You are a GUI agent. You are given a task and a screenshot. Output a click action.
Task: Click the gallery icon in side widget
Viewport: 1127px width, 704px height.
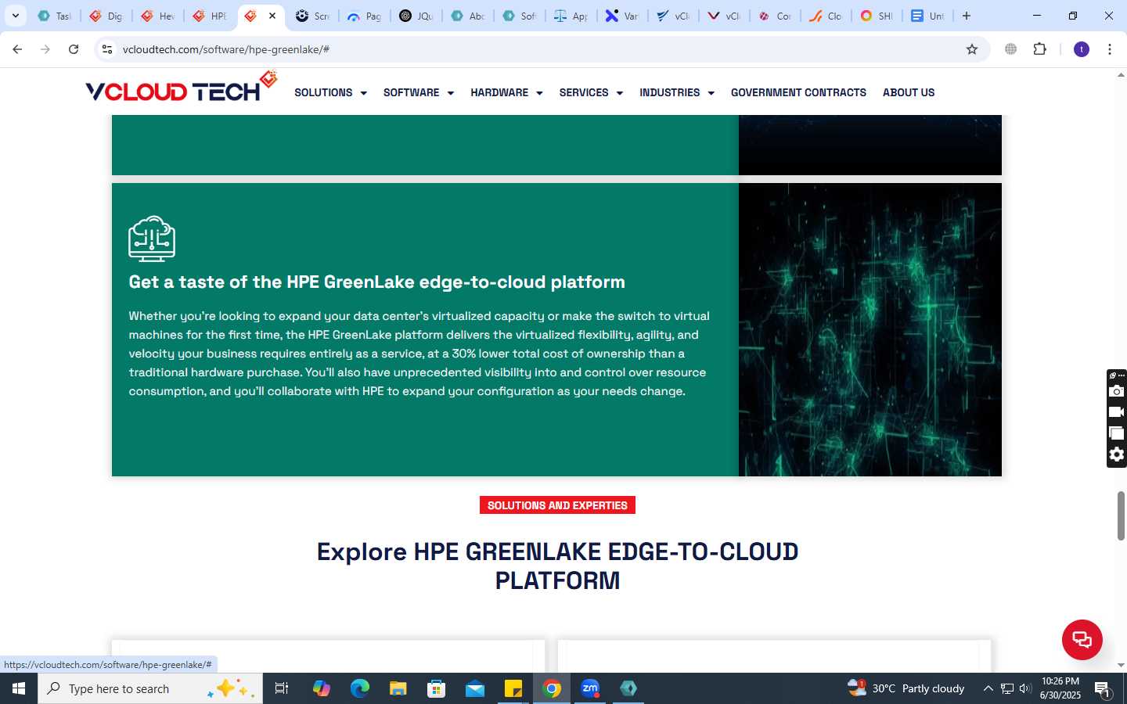[1117, 433]
